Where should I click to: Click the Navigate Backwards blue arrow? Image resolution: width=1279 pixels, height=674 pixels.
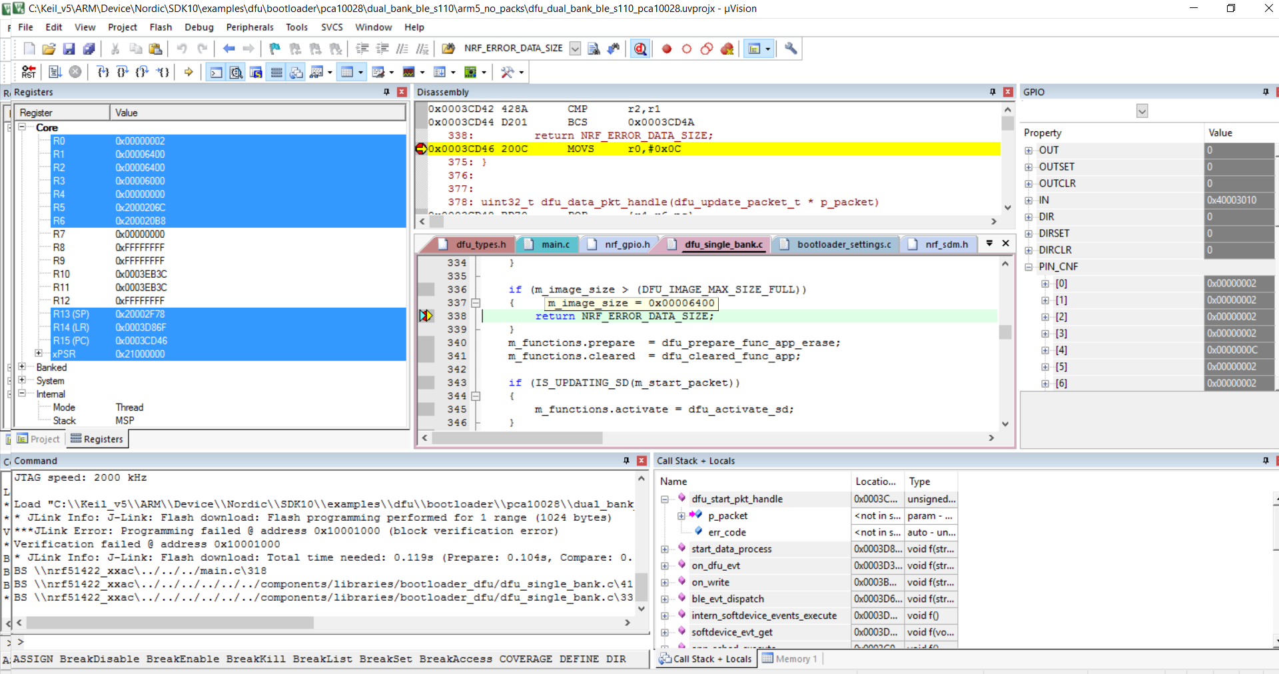(x=229, y=49)
